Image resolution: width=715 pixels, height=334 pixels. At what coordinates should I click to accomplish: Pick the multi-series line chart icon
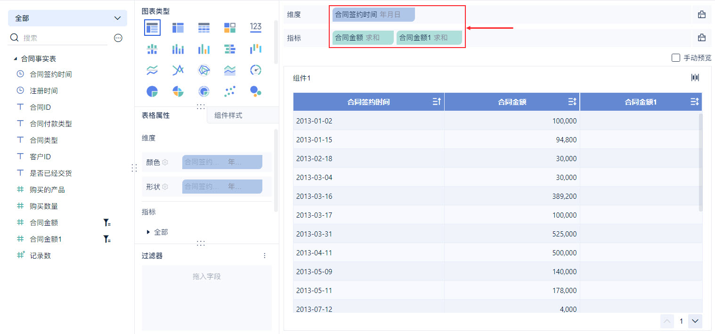(178, 70)
